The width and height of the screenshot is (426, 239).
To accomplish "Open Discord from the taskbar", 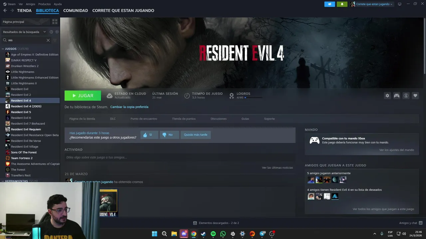I will pyautogui.click(x=184, y=234).
